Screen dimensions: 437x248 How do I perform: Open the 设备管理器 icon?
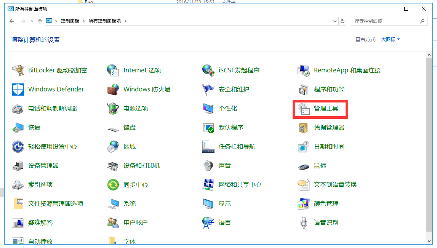click(x=18, y=165)
